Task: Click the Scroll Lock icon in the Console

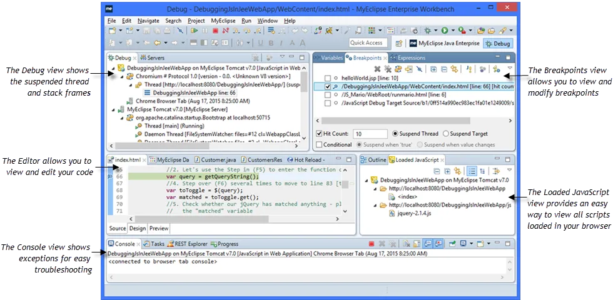Action: [x=417, y=244]
